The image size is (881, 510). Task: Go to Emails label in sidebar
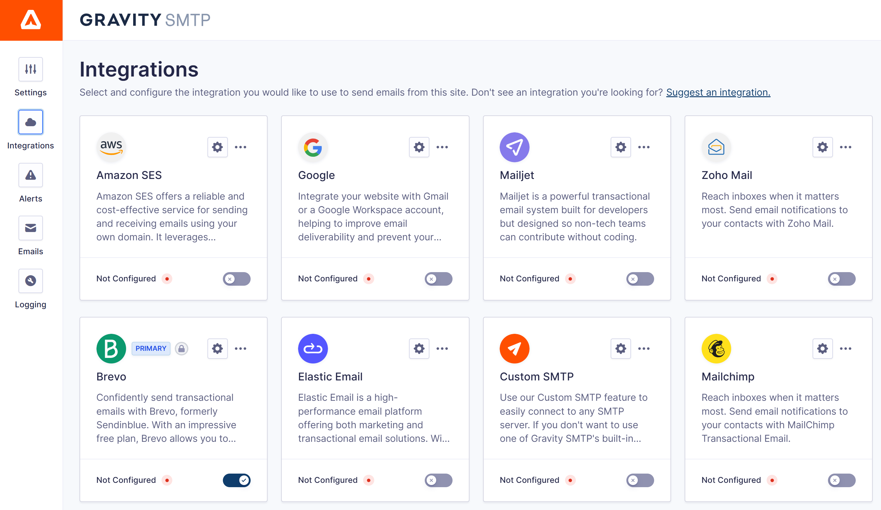(31, 251)
